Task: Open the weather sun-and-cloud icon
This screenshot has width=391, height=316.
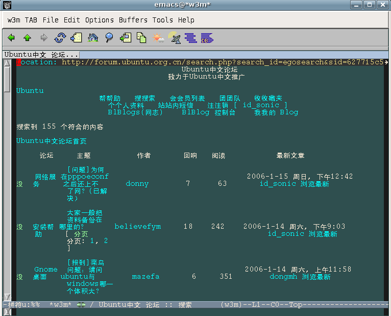Action: tap(158, 38)
